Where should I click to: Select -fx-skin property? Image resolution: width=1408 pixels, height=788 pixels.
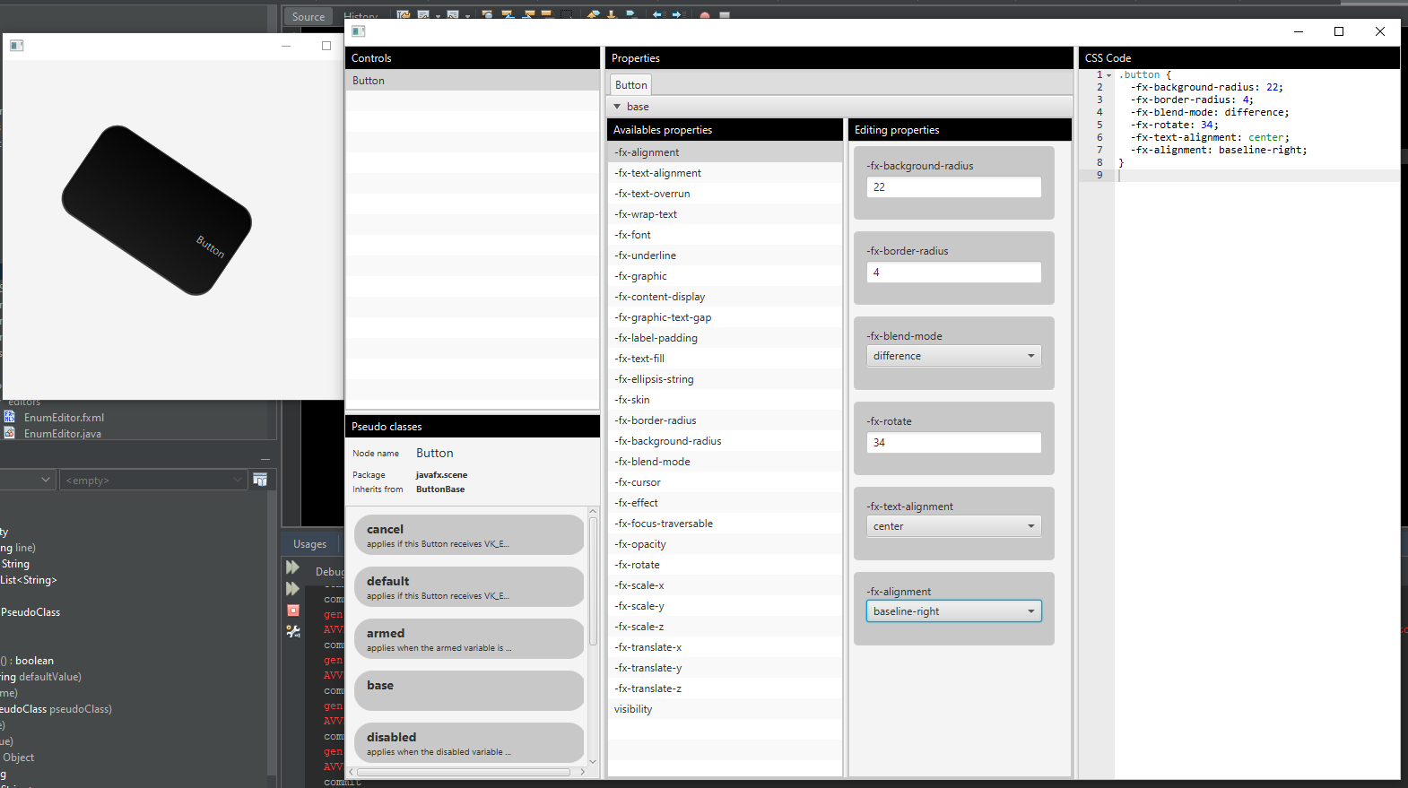pos(725,400)
